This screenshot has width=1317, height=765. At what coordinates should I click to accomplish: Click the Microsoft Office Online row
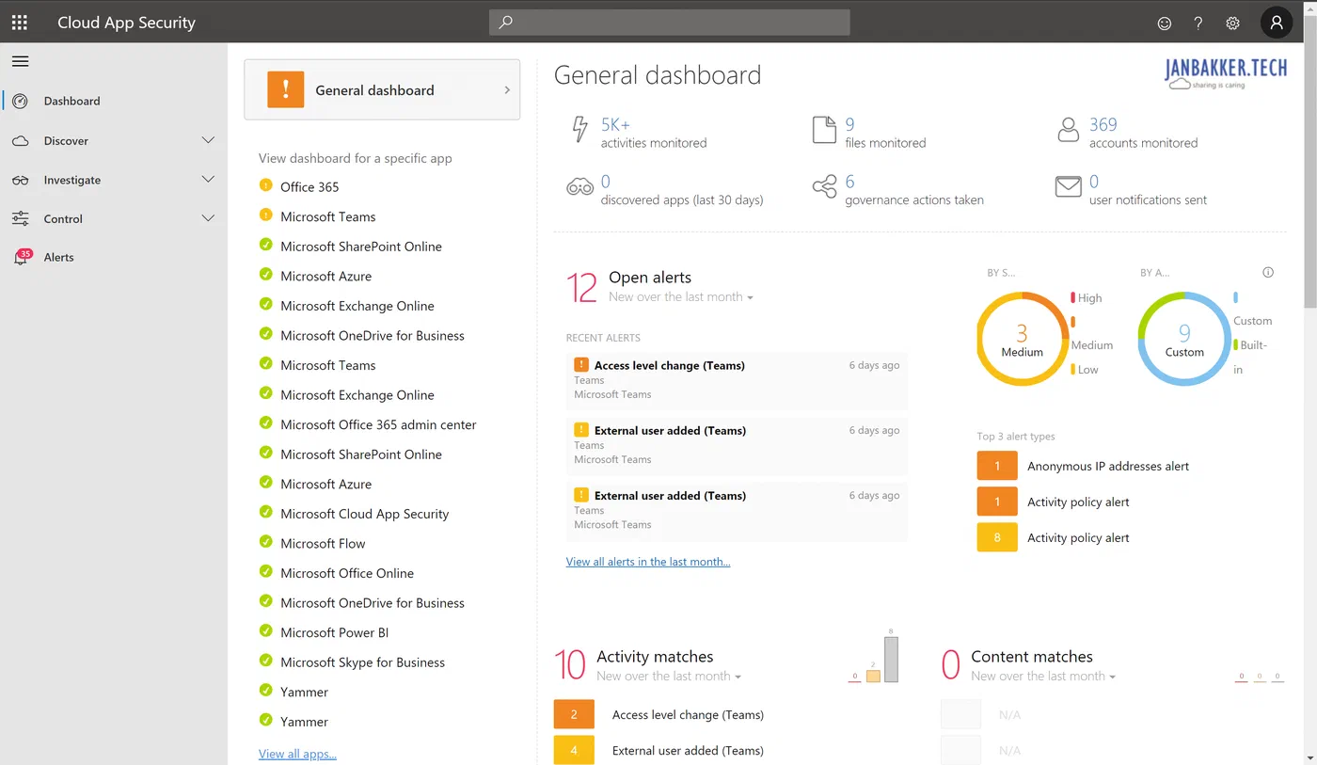point(347,573)
